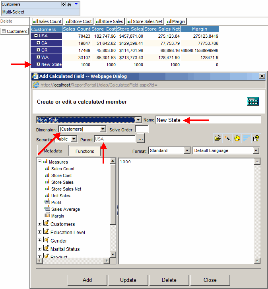Click the Multi-Select text in Customers filter
268x289 pixels.
click(13, 12)
